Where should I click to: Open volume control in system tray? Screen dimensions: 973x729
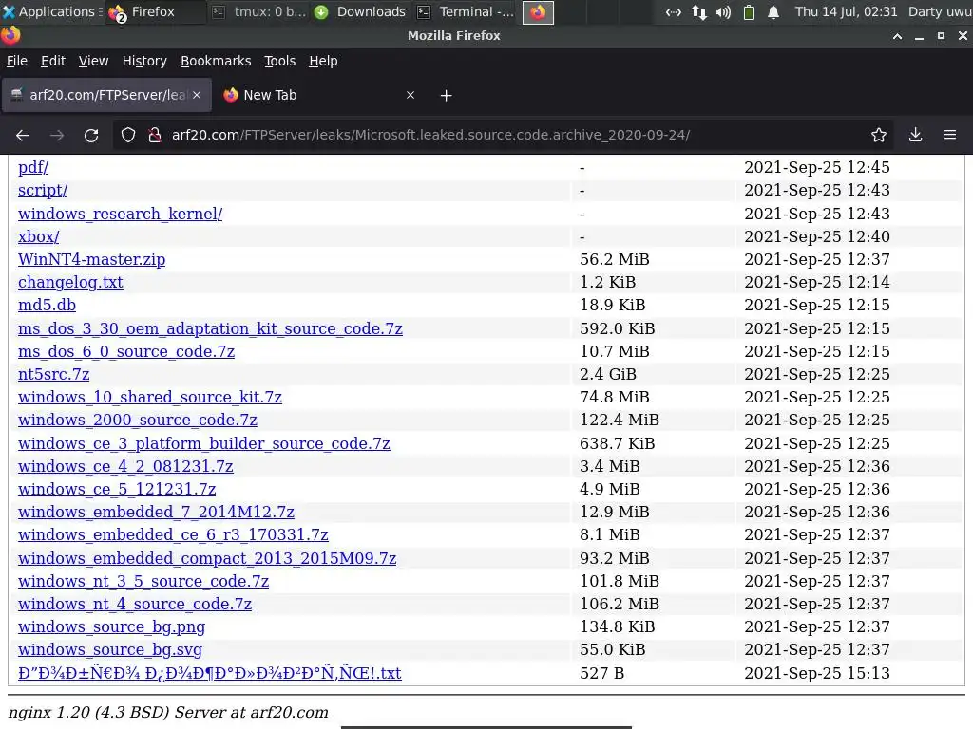point(723,11)
